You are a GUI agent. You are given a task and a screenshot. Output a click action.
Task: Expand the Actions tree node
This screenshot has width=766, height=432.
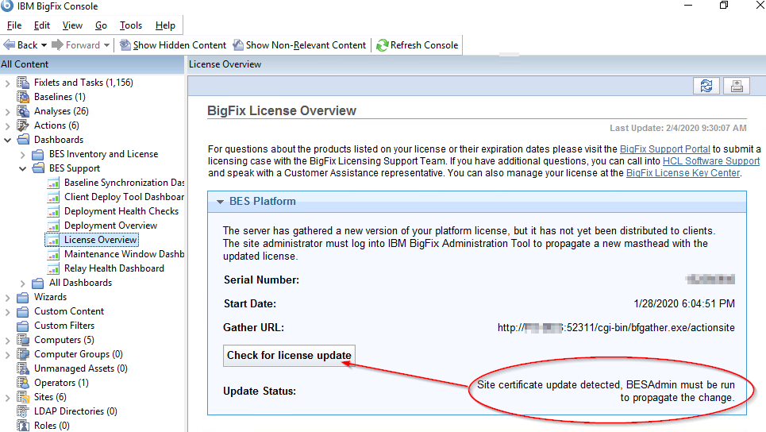7,125
